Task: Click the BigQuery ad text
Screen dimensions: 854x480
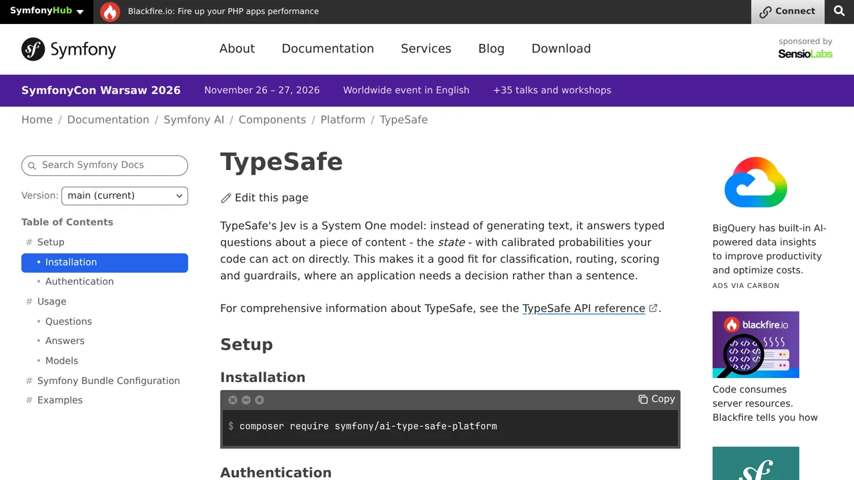Action: tap(769, 249)
